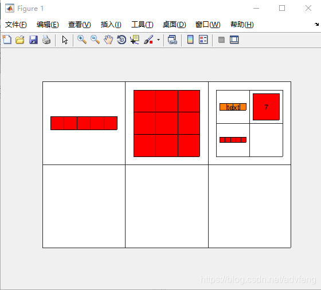Save the figure with the floppy disk icon
Image resolution: width=321 pixels, height=290 pixels.
click(33, 40)
